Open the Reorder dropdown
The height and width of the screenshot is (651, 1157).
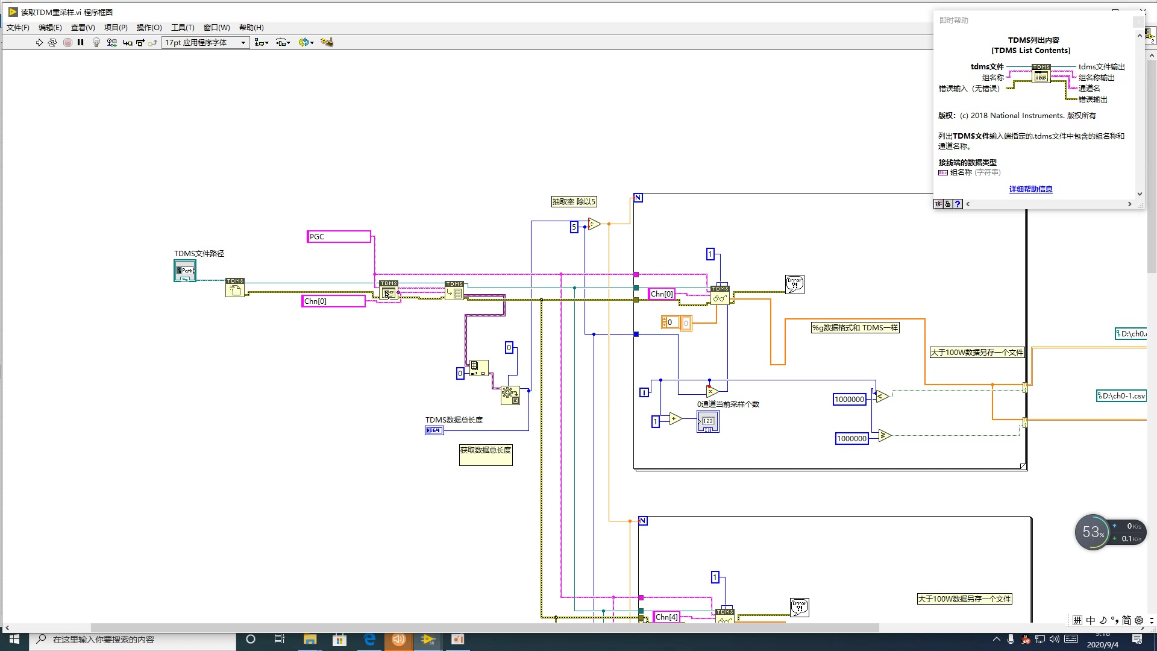pos(306,42)
